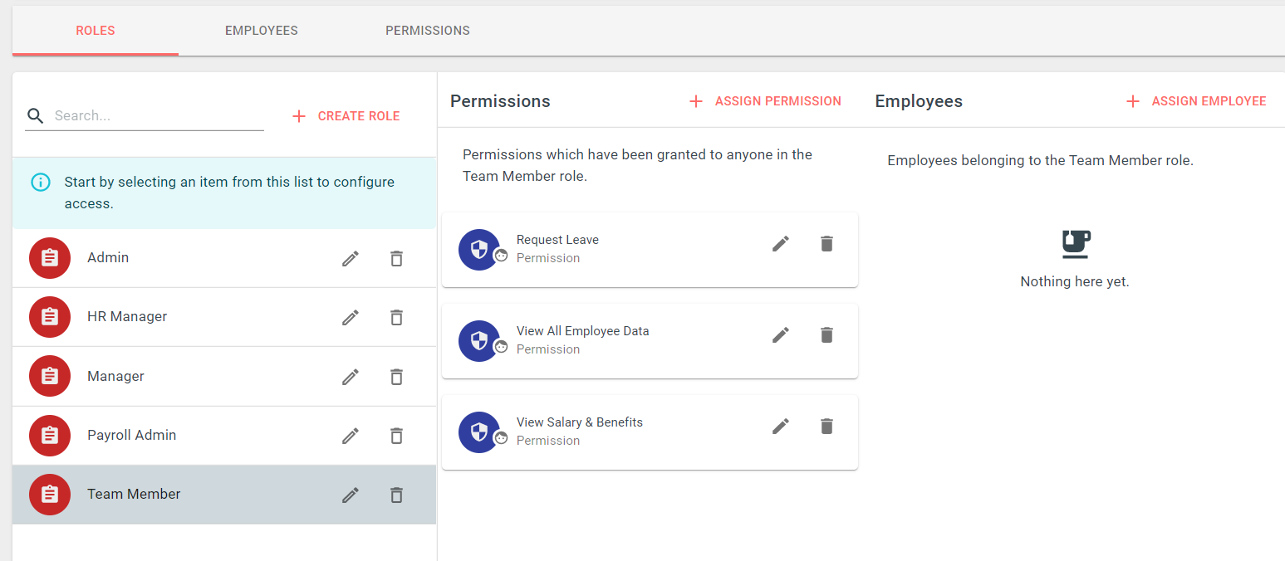The width and height of the screenshot is (1285, 561).
Task: Delete the Admin role trash icon
Action: coord(396,259)
